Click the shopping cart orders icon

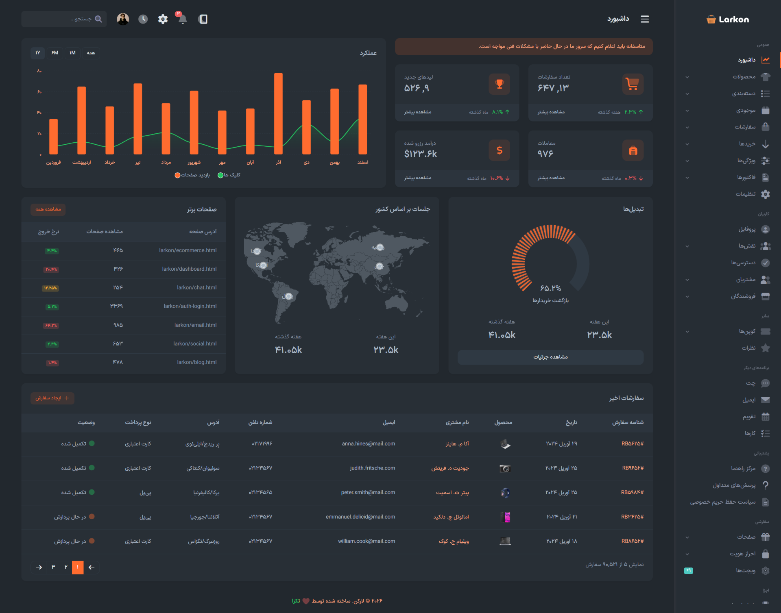click(x=633, y=84)
